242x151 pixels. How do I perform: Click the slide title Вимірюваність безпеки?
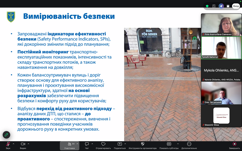(69, 16)
